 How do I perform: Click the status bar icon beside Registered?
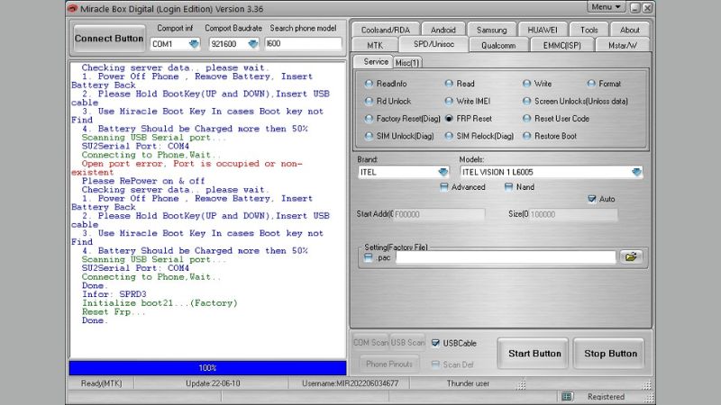coord(567,396)
